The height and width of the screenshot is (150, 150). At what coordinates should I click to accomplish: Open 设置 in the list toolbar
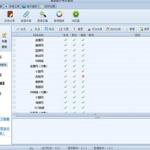tap(64, 29)
